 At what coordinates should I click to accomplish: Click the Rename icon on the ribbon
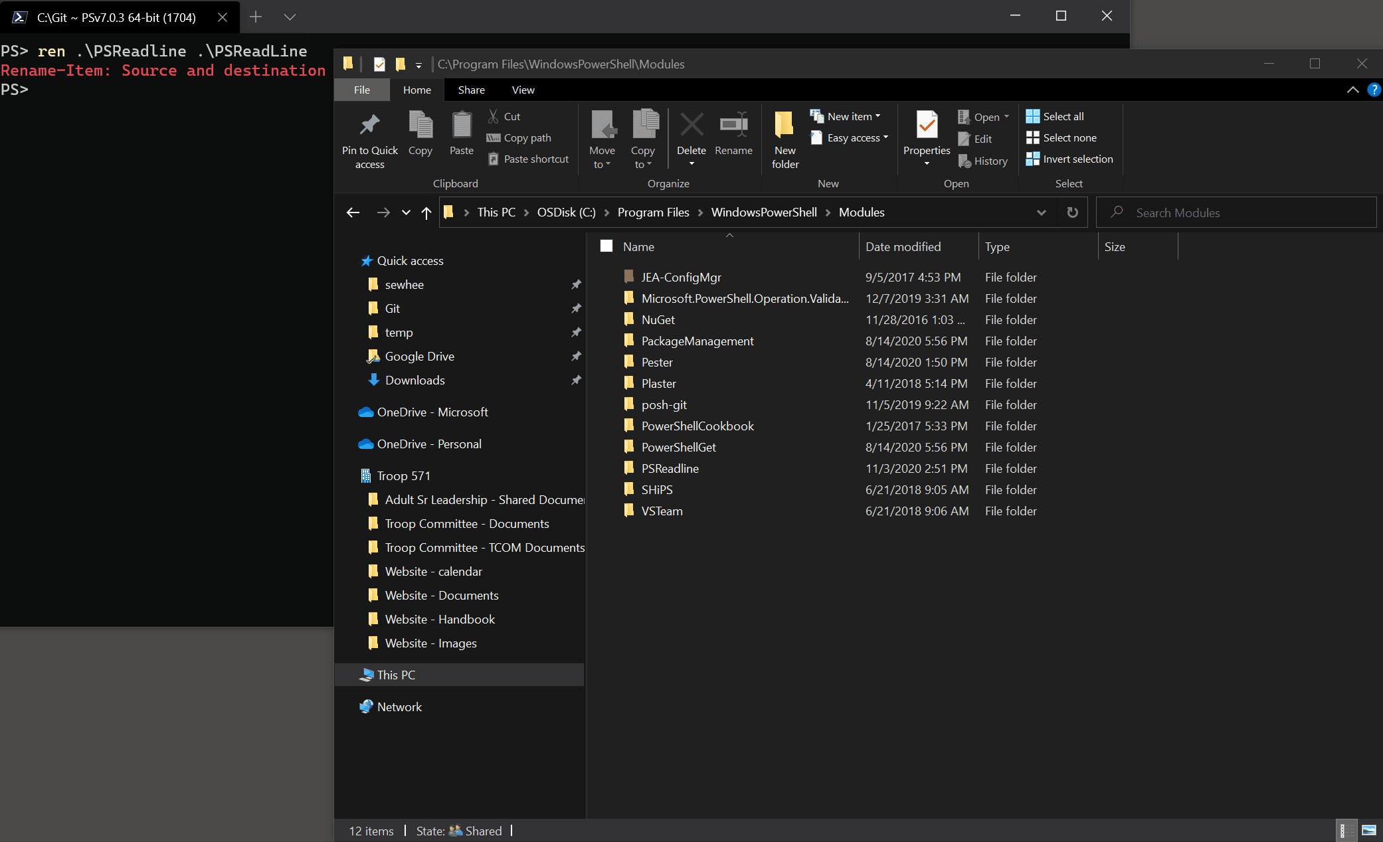pos(733,133)
